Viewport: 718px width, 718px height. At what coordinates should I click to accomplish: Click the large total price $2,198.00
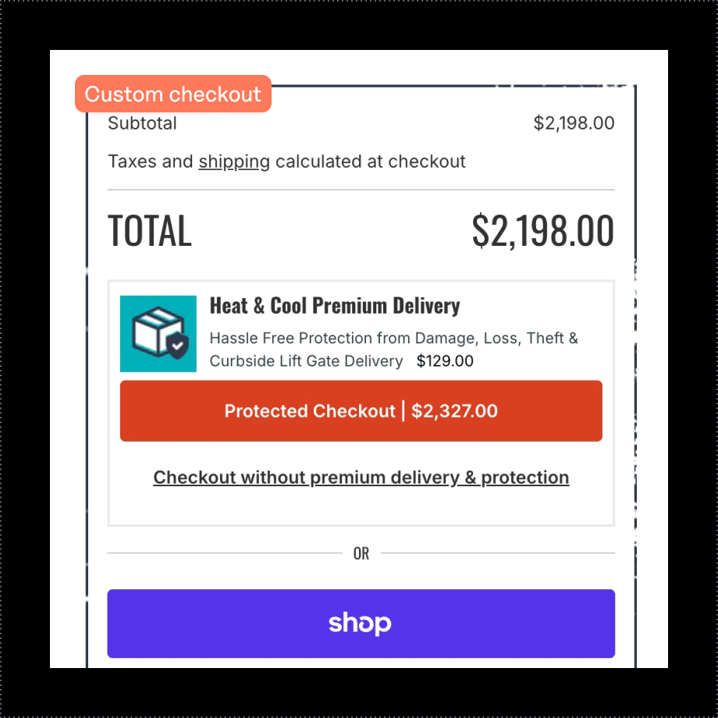tap(542, 231)
